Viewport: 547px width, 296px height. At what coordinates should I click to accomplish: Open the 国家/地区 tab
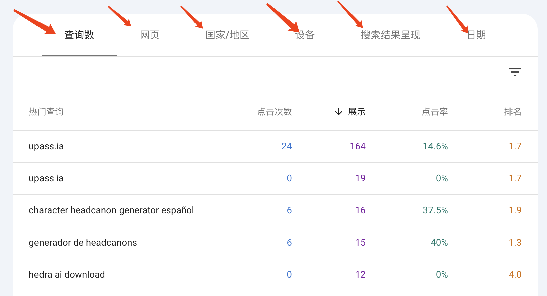[227, 35]
